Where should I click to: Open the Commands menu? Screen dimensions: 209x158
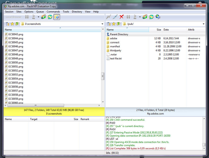53,12
